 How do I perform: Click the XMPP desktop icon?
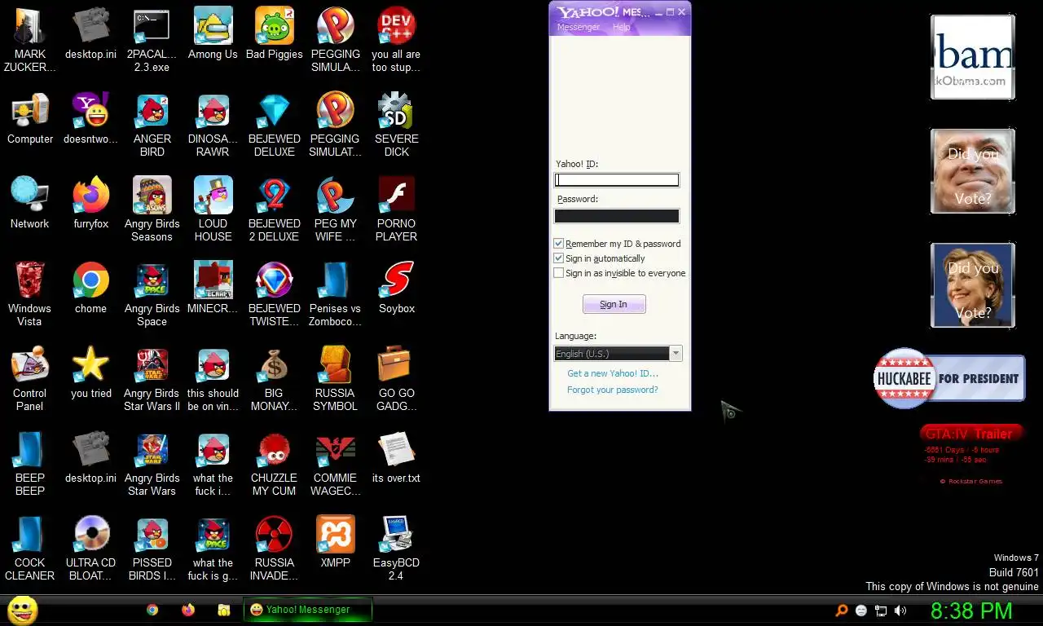point(335,535)
